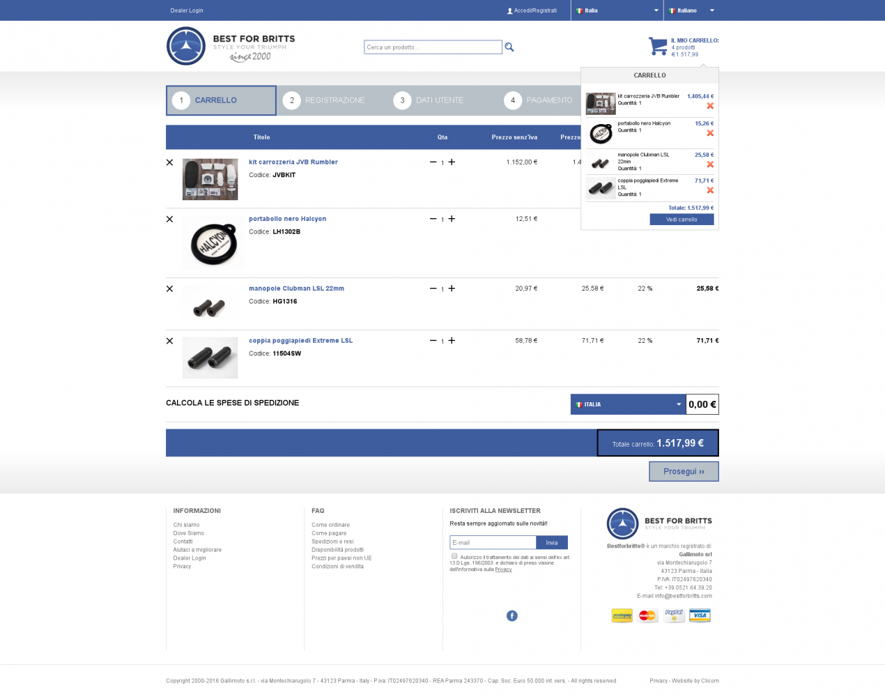Open the Dealer Login link in top bar
This screenshot has height=697, width=885.
(187, 10)
